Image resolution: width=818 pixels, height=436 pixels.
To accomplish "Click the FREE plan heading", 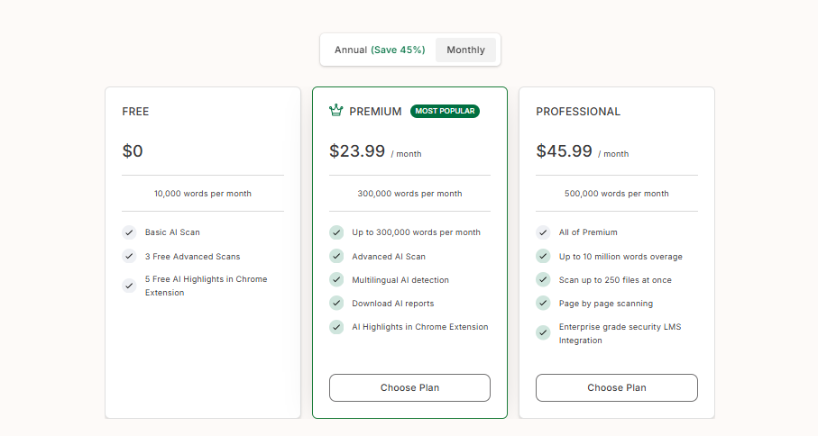I will pyautogui.click(x=135, y=112).
